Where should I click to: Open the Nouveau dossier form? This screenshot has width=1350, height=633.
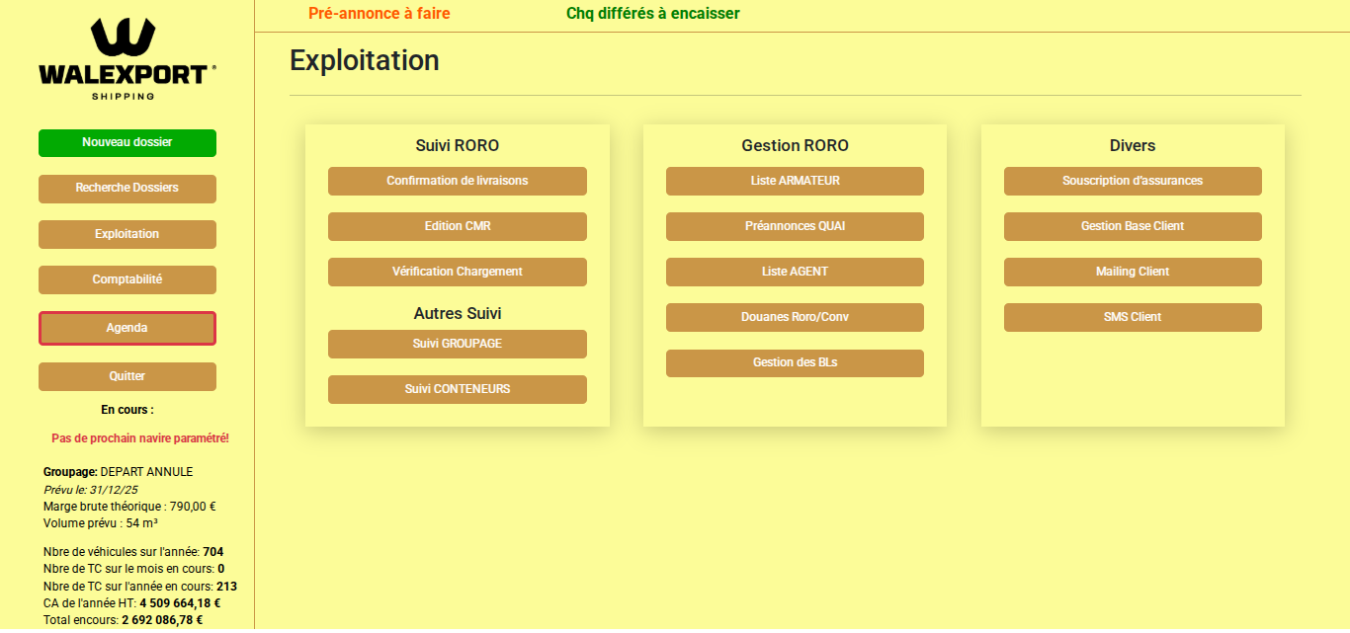click(x=127, y=143)
